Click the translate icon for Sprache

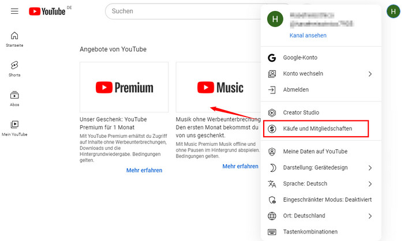click(272, 184)
